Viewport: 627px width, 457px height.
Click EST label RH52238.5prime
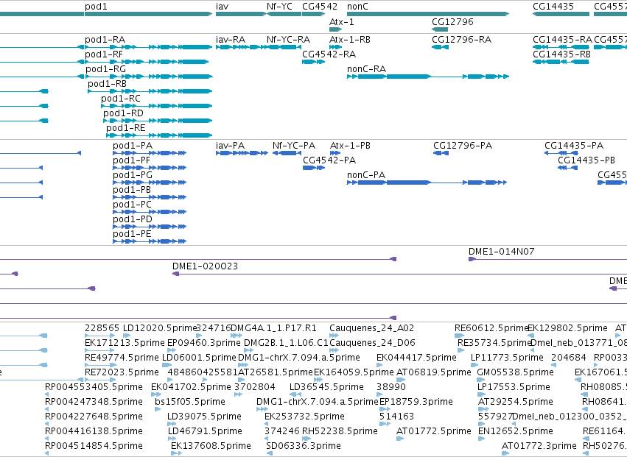(x=340, y=431)
